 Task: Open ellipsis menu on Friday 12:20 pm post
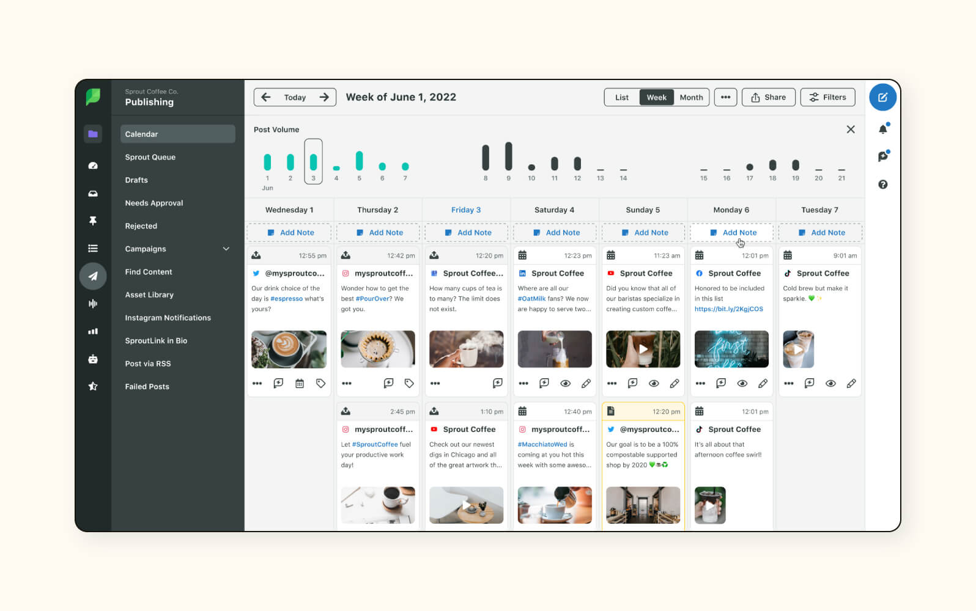coord(435,383)
